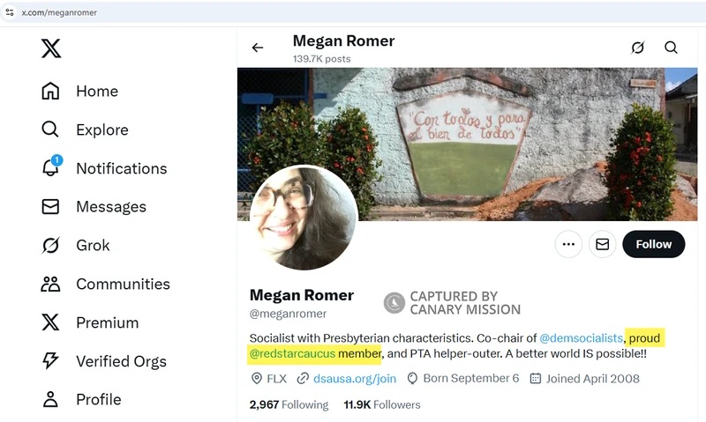Viewport: 706px width, 422px height.
Task: Click the Verified Orgs lightning icon
Action: point(50,360)
